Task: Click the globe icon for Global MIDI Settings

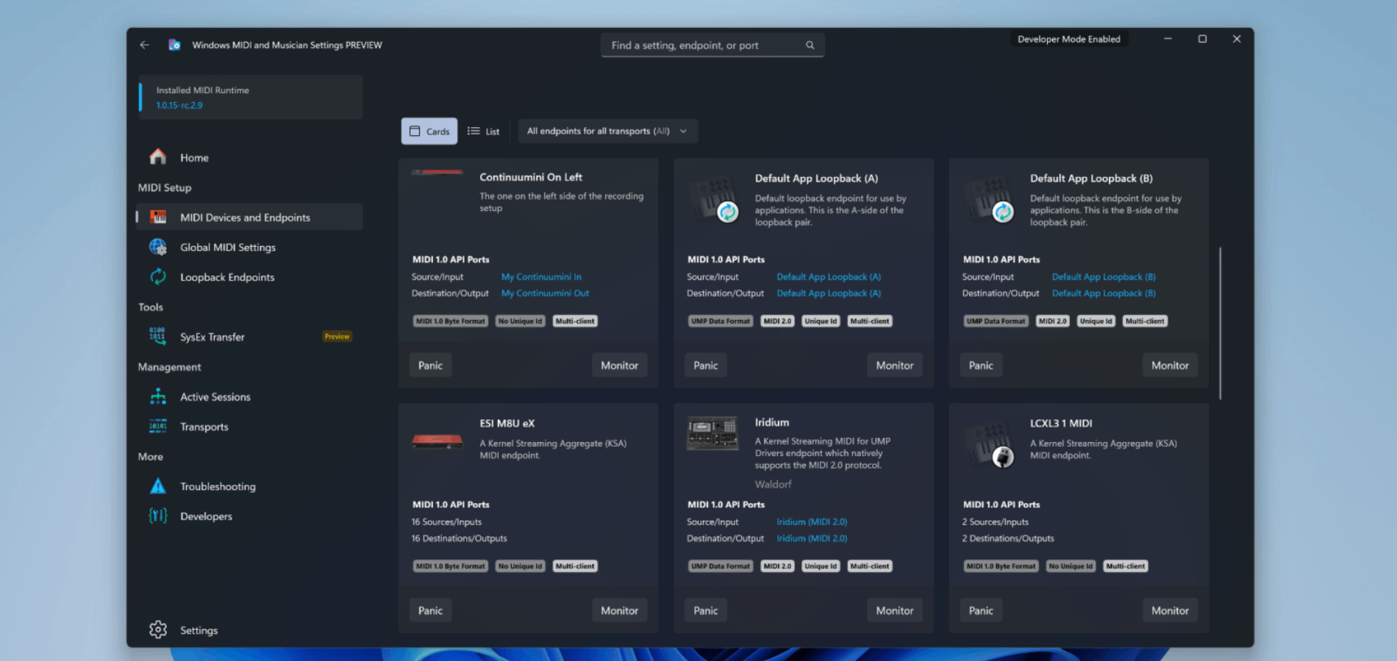Action: coord(157,247)
